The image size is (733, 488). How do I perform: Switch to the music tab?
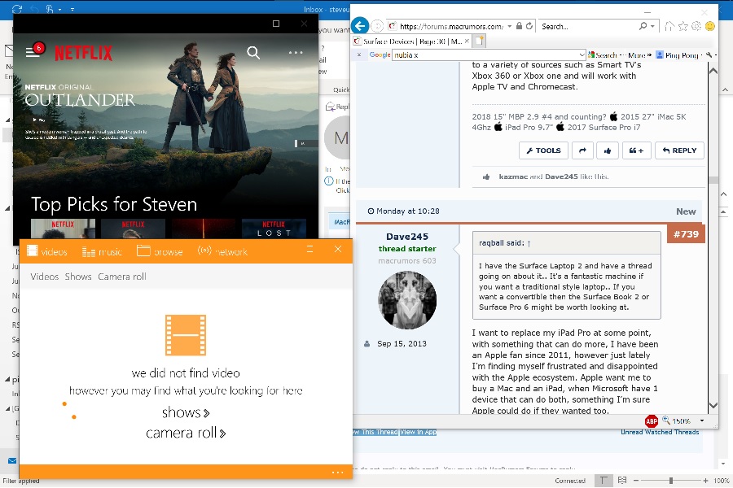point(102,252)
